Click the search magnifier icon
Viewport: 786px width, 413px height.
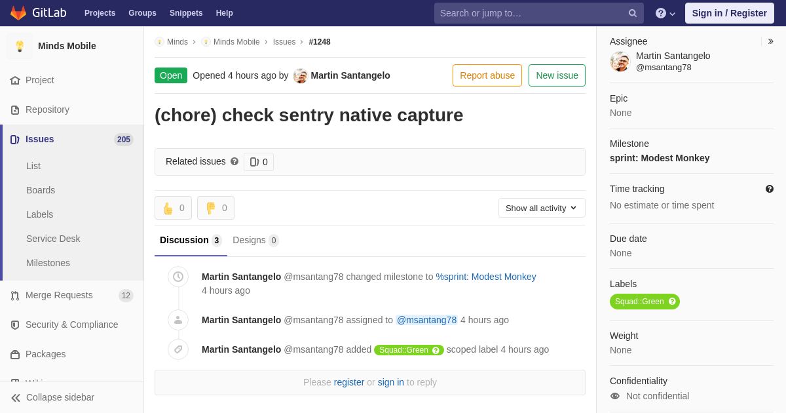point(632,13)
